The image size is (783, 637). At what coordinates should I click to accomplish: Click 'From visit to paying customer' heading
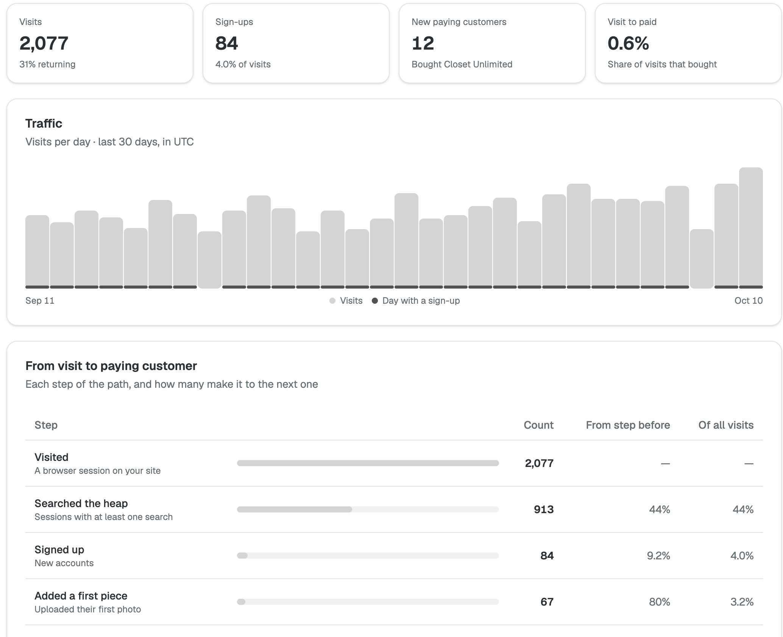111,366
